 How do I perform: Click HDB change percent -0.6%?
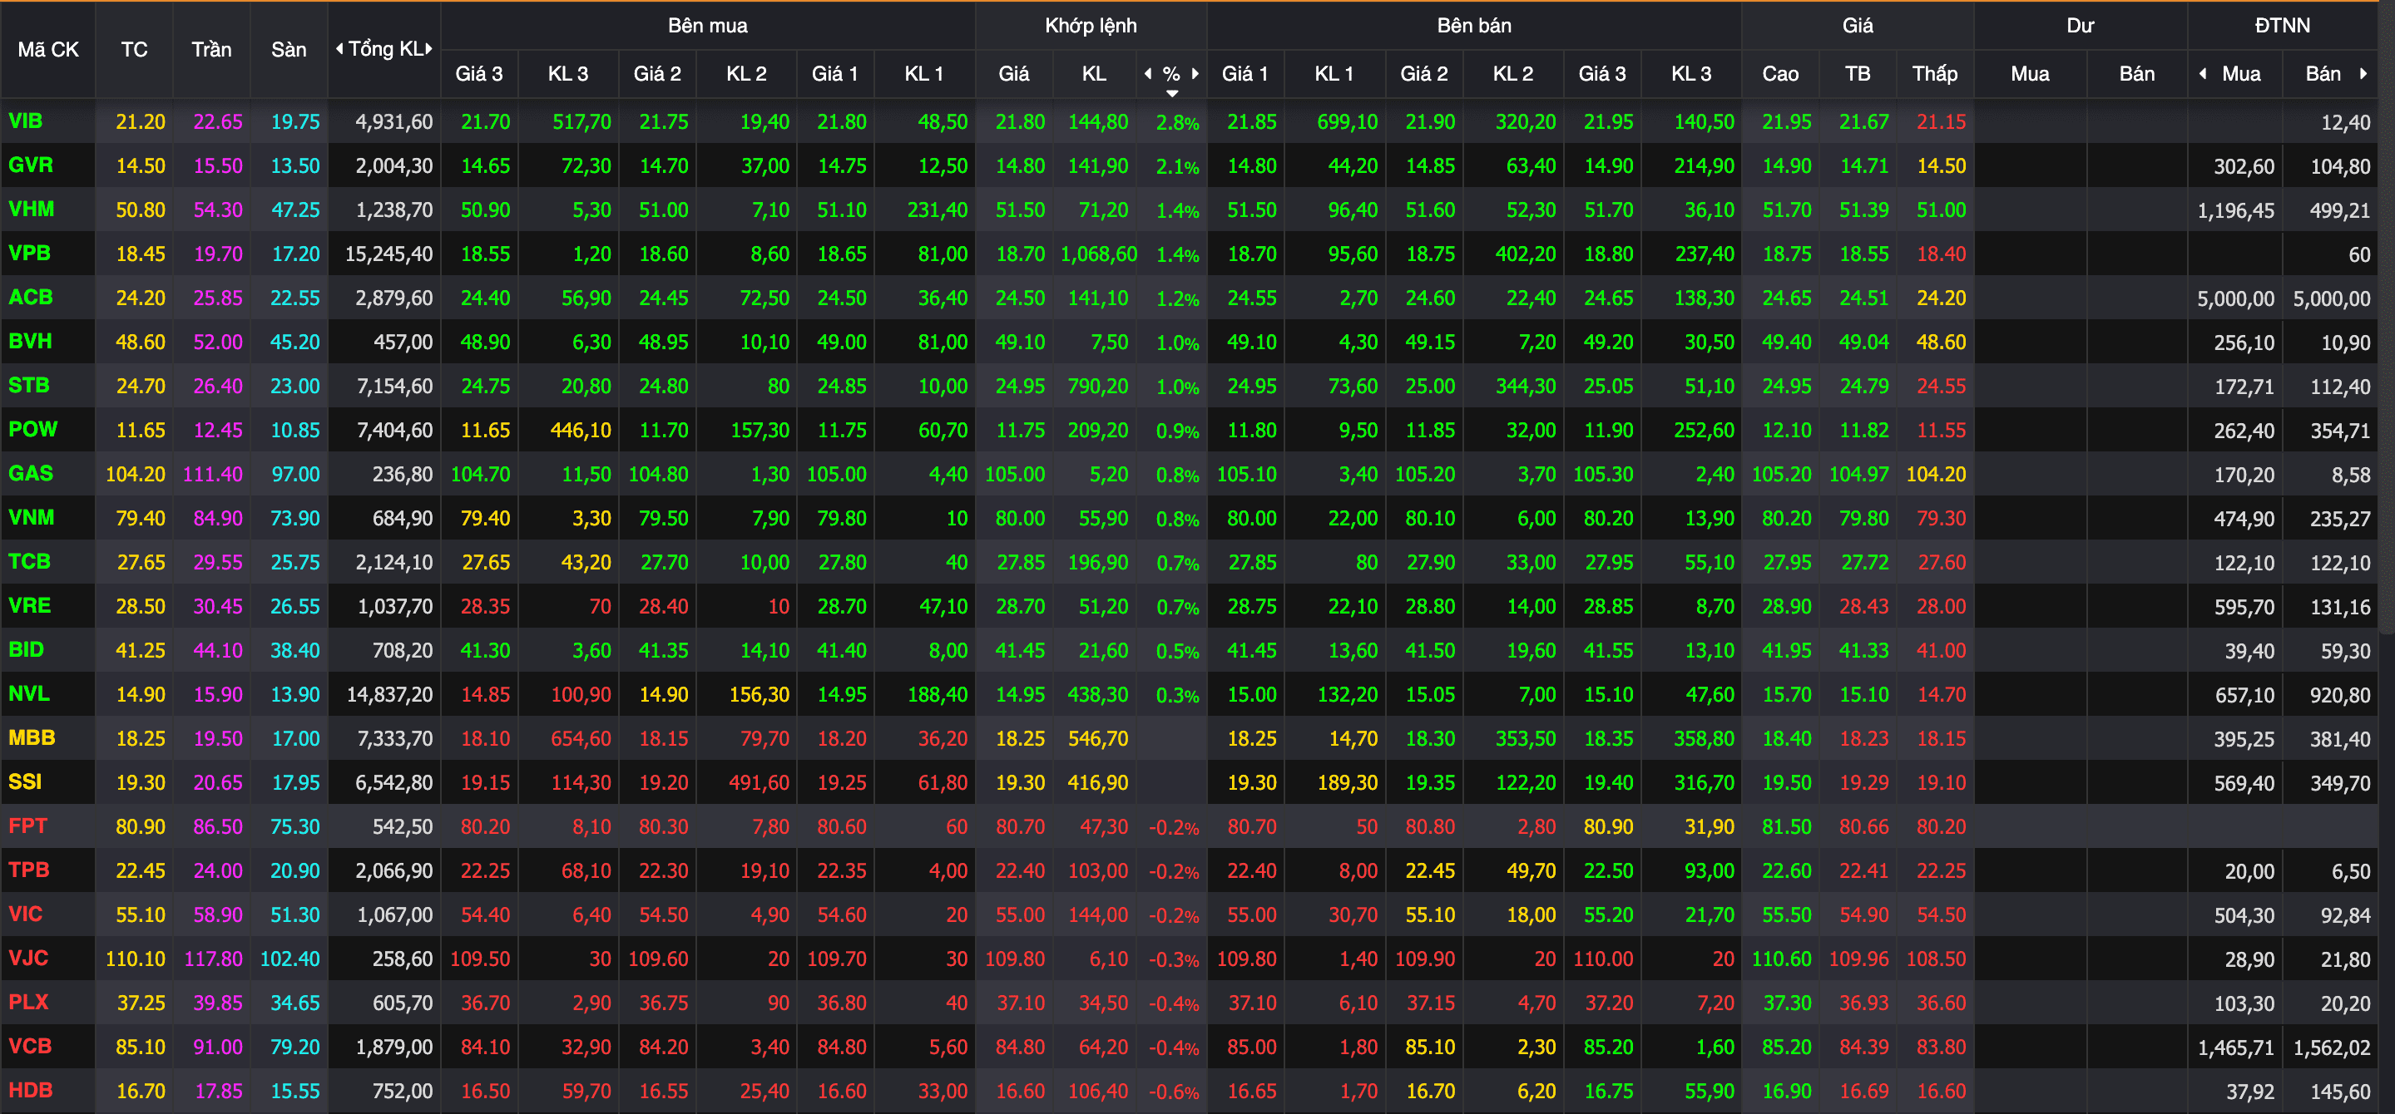(1173, 1092)
